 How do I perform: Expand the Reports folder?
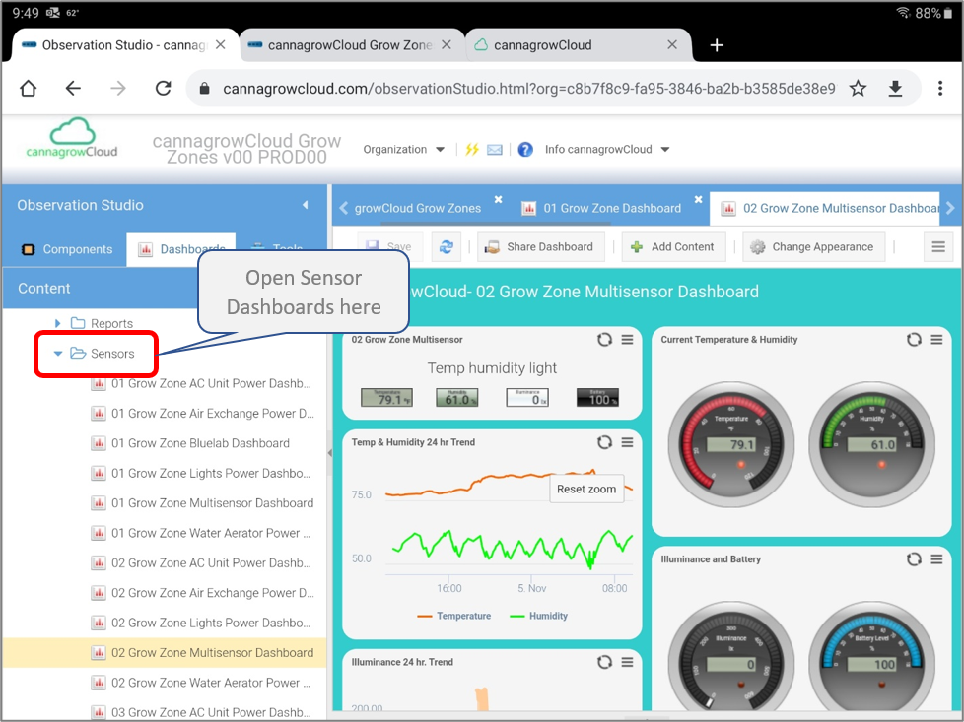click(57, 323)
